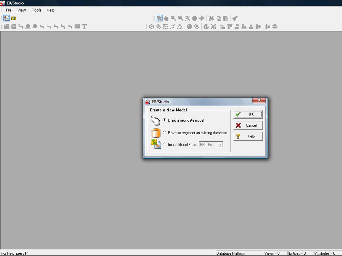Open the ERX File dropdown
The image size is (342, 256).
[x=220, y=145]
